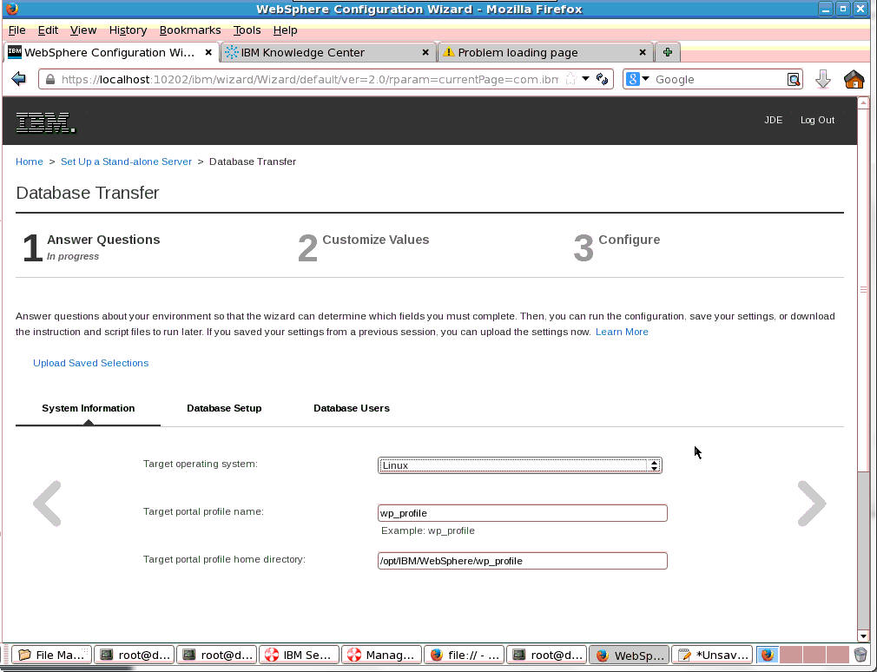This screenshot has height=672, width=877.
Task: Open IBM Se... taskbar window
Action: (300, 655)
